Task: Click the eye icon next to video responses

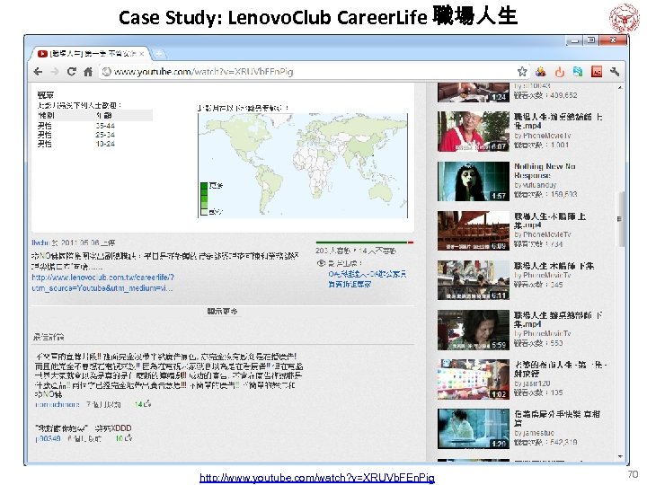Action: coord(322,263)
